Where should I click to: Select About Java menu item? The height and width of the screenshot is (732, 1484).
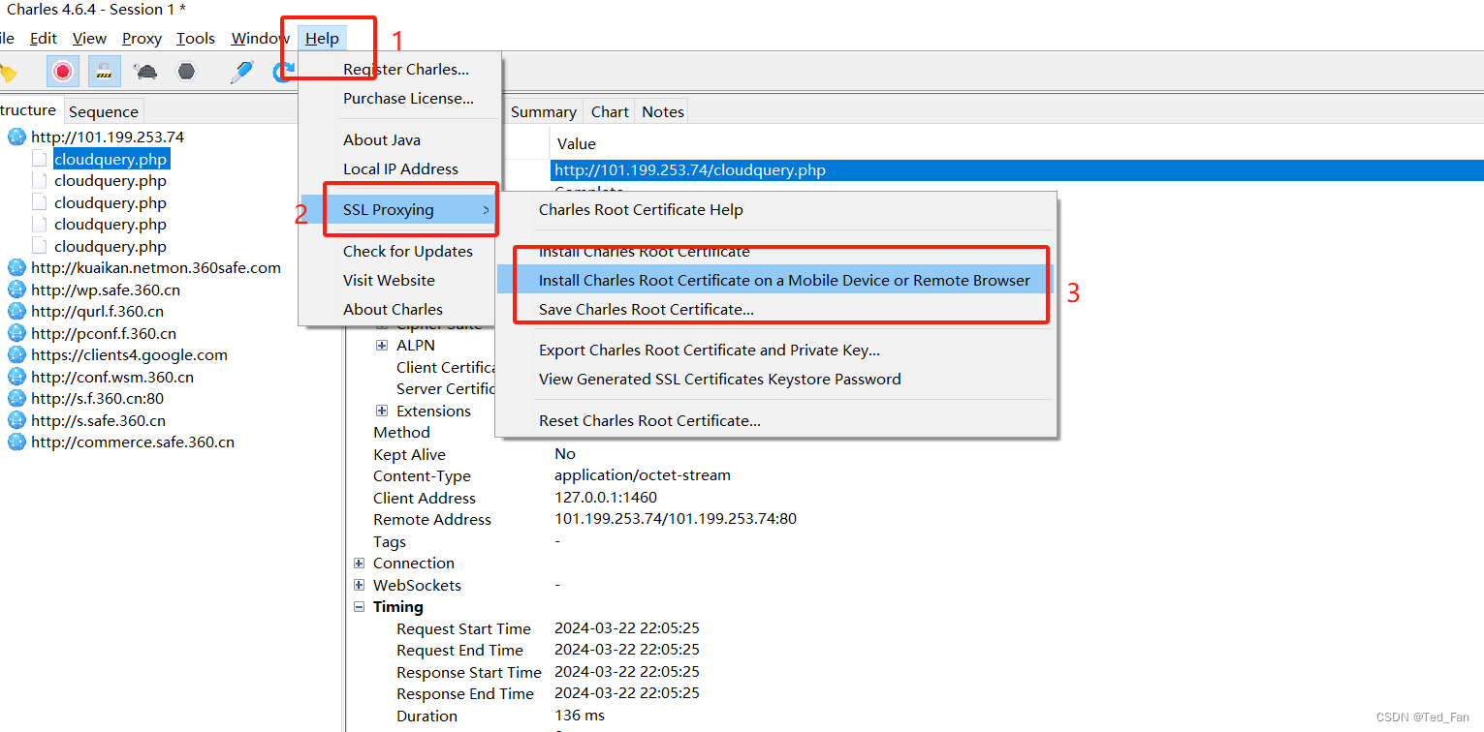point(401,139)
